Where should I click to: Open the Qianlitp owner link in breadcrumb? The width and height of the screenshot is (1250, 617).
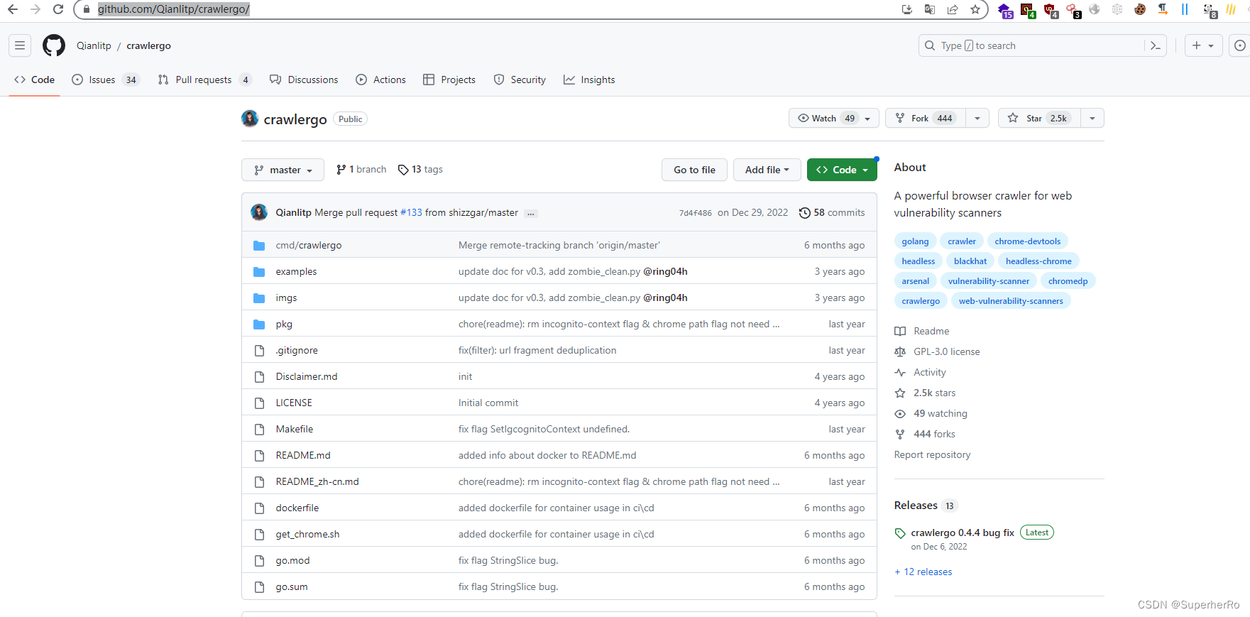(x=94, y=45)
